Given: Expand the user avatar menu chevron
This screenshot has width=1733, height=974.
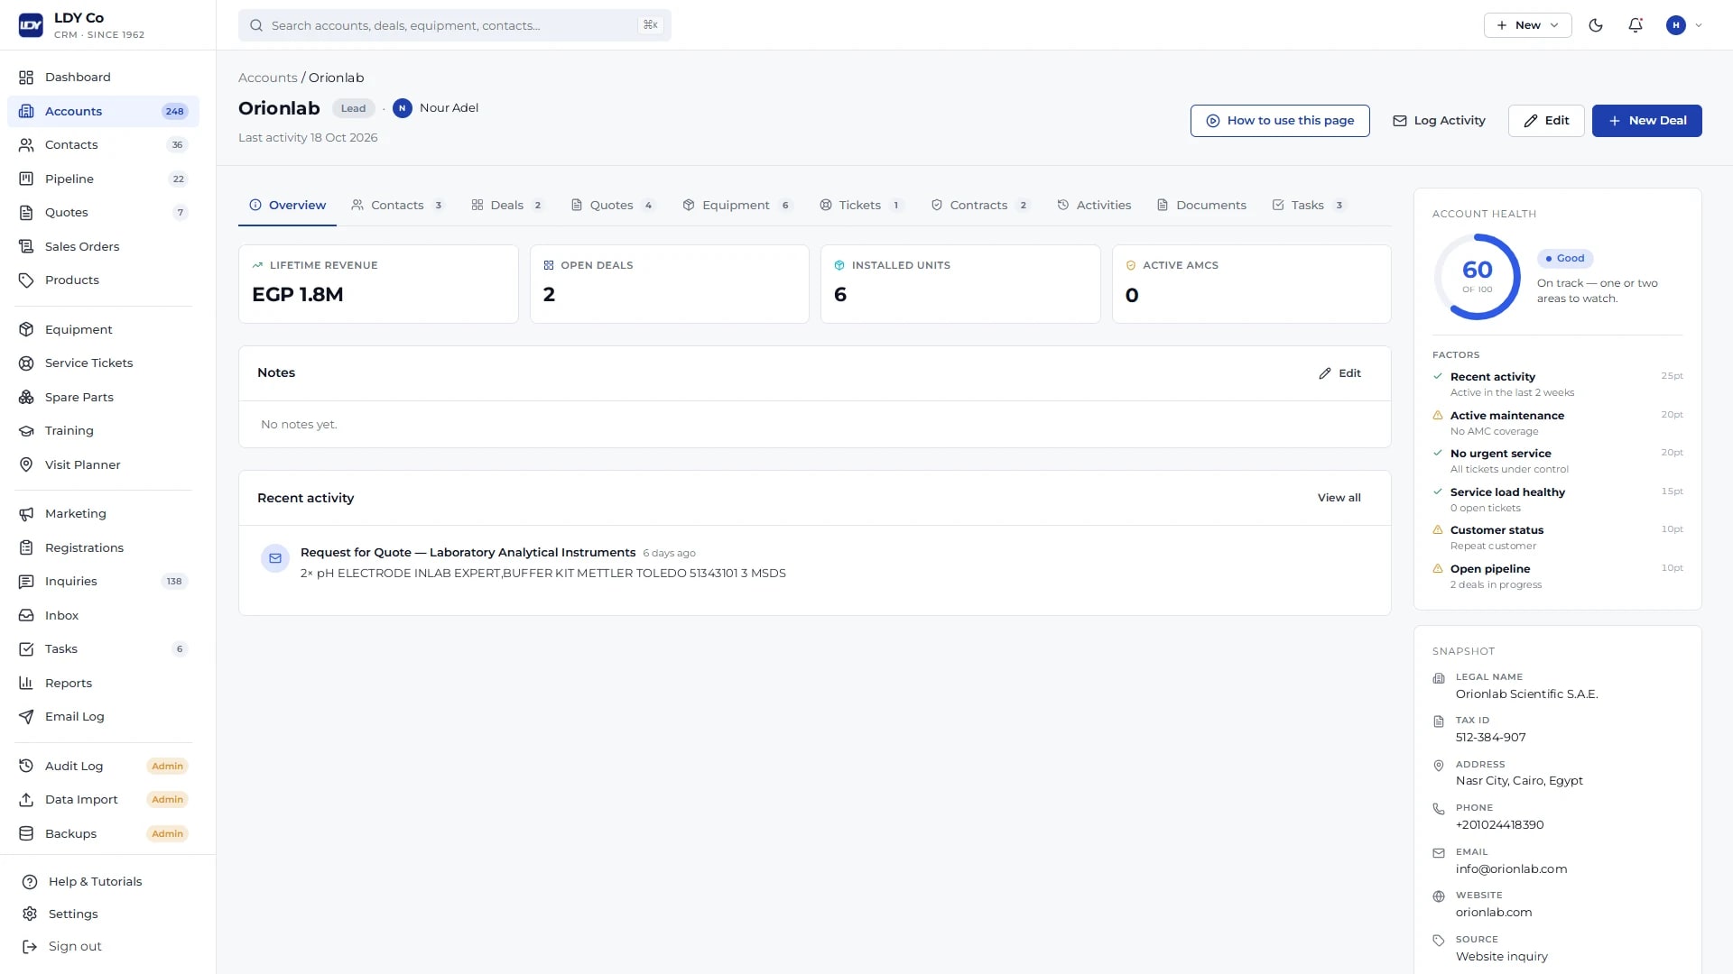Looking at the screenshot, I should coord(1699,25).
